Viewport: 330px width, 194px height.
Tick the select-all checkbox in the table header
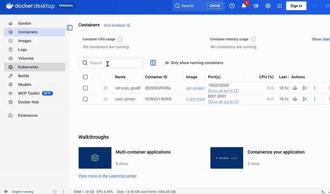point(85,77)
